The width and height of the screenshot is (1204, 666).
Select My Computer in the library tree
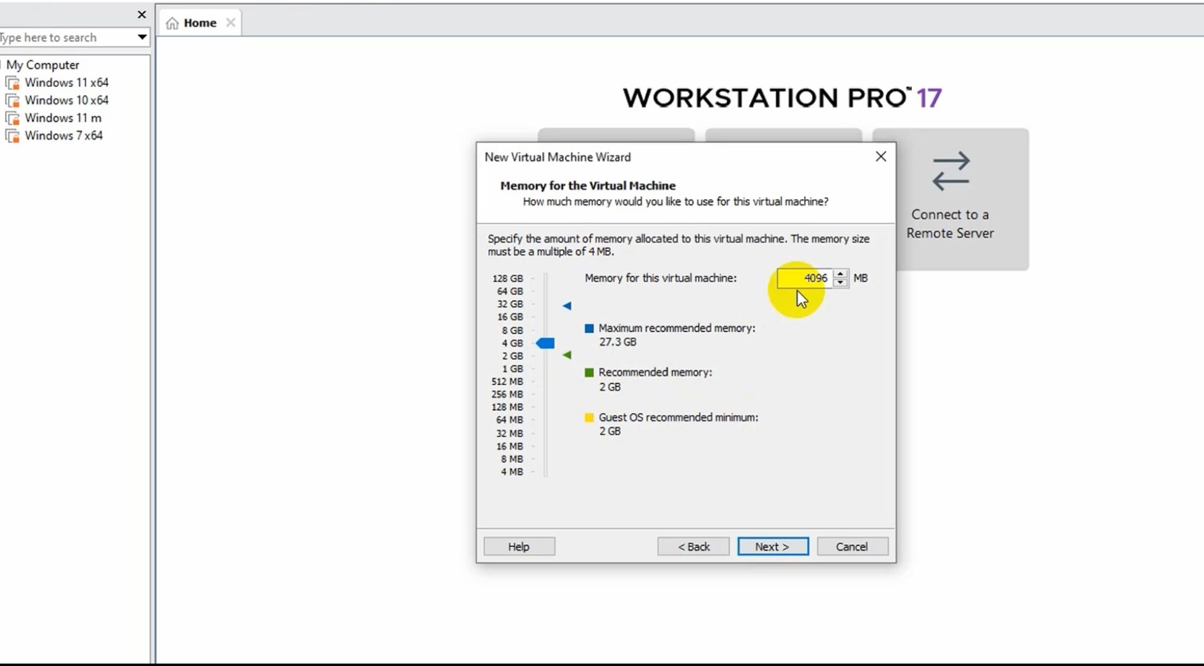point(43,65)
